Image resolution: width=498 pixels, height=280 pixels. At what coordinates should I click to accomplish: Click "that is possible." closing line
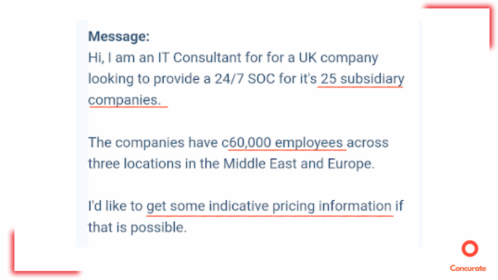pos(138,227)
